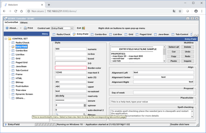Viewport: 206px width, 133px height.
Task: Click the Copy button
Action: (x=174, y=57)
